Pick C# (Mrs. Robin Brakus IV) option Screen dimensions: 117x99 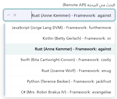[60, 92]
